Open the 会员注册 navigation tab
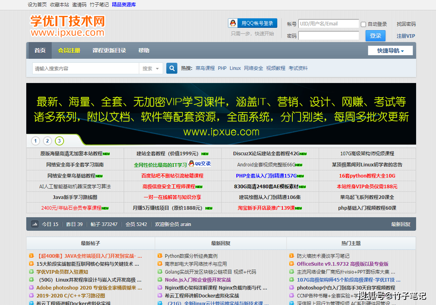 tap(69, 50)
